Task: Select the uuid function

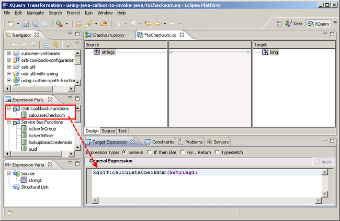Action: coord(33,149)
